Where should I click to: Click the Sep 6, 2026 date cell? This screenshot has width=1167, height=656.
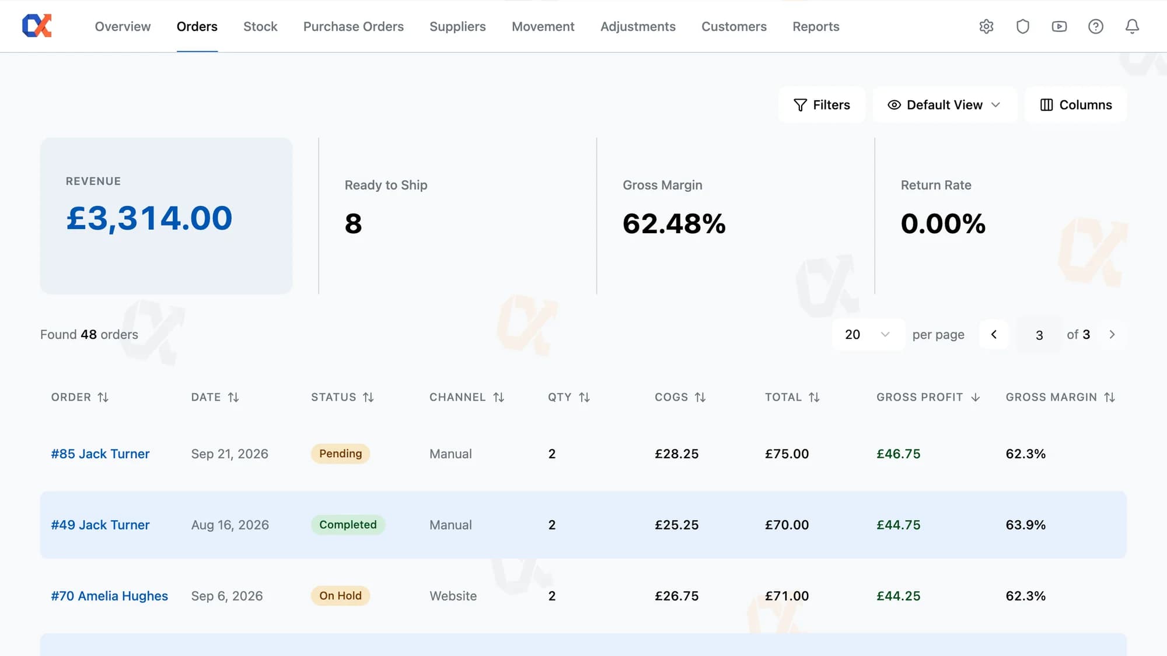[x=227, y=596]
